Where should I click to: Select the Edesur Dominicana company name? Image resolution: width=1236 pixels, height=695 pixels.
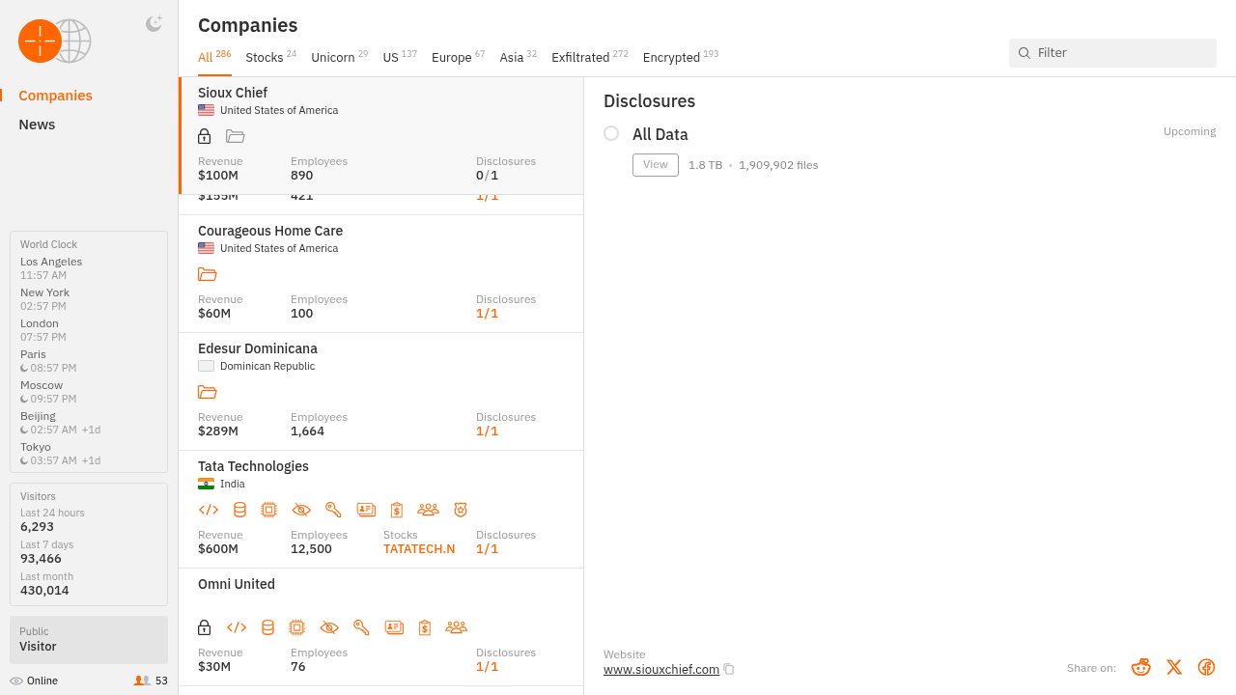pyautogui.click(x=258, y=348)
